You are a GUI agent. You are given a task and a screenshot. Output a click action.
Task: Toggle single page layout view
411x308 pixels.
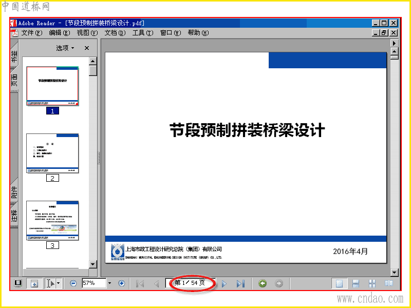(x=339, y=283)
